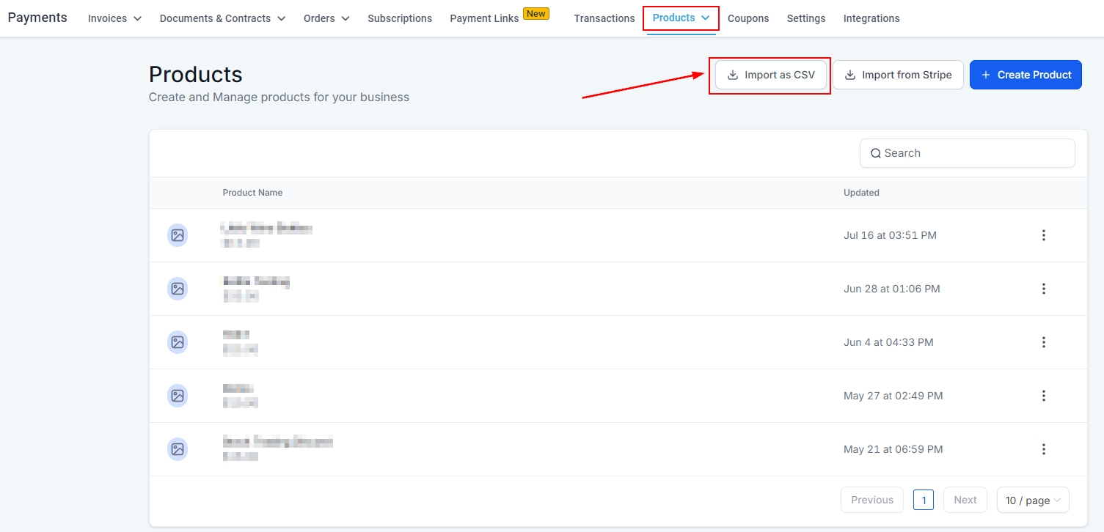Click the image icon for the Jul 16 product

[x=177, y=235]
